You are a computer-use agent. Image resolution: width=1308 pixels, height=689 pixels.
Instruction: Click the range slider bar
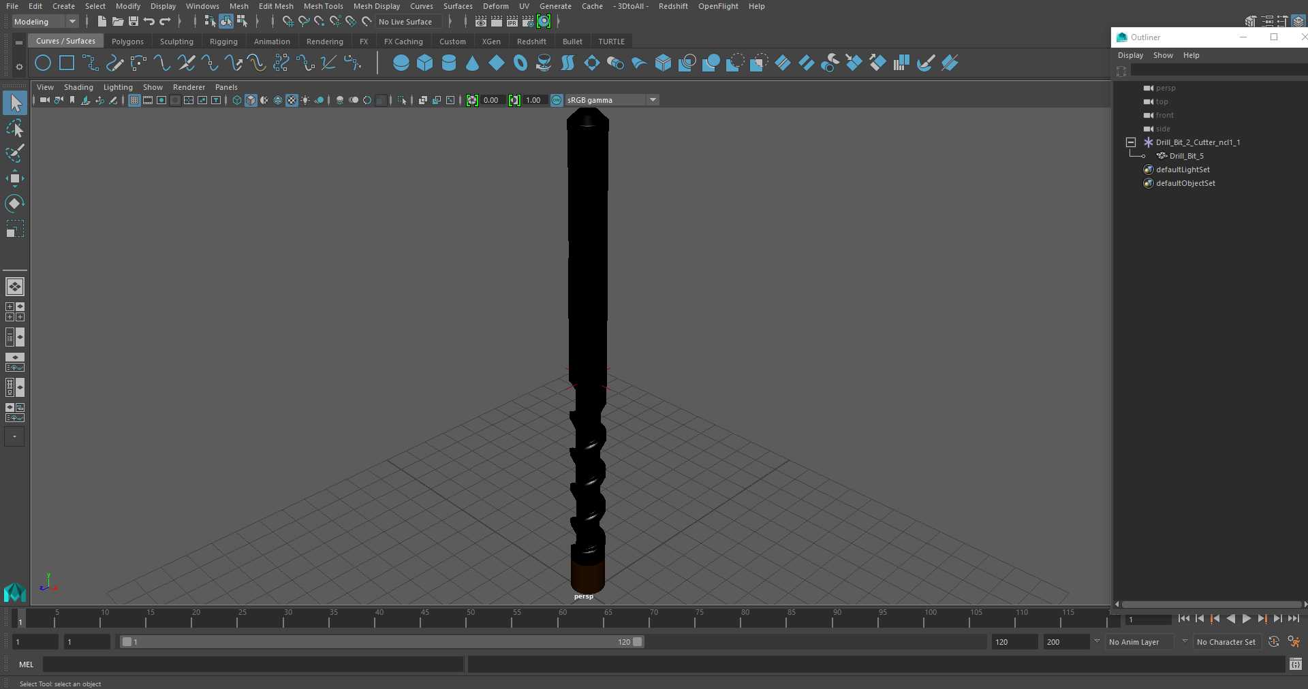381,642
